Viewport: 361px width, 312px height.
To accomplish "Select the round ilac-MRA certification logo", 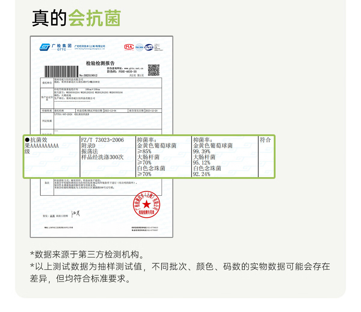I will click(139, 47).
